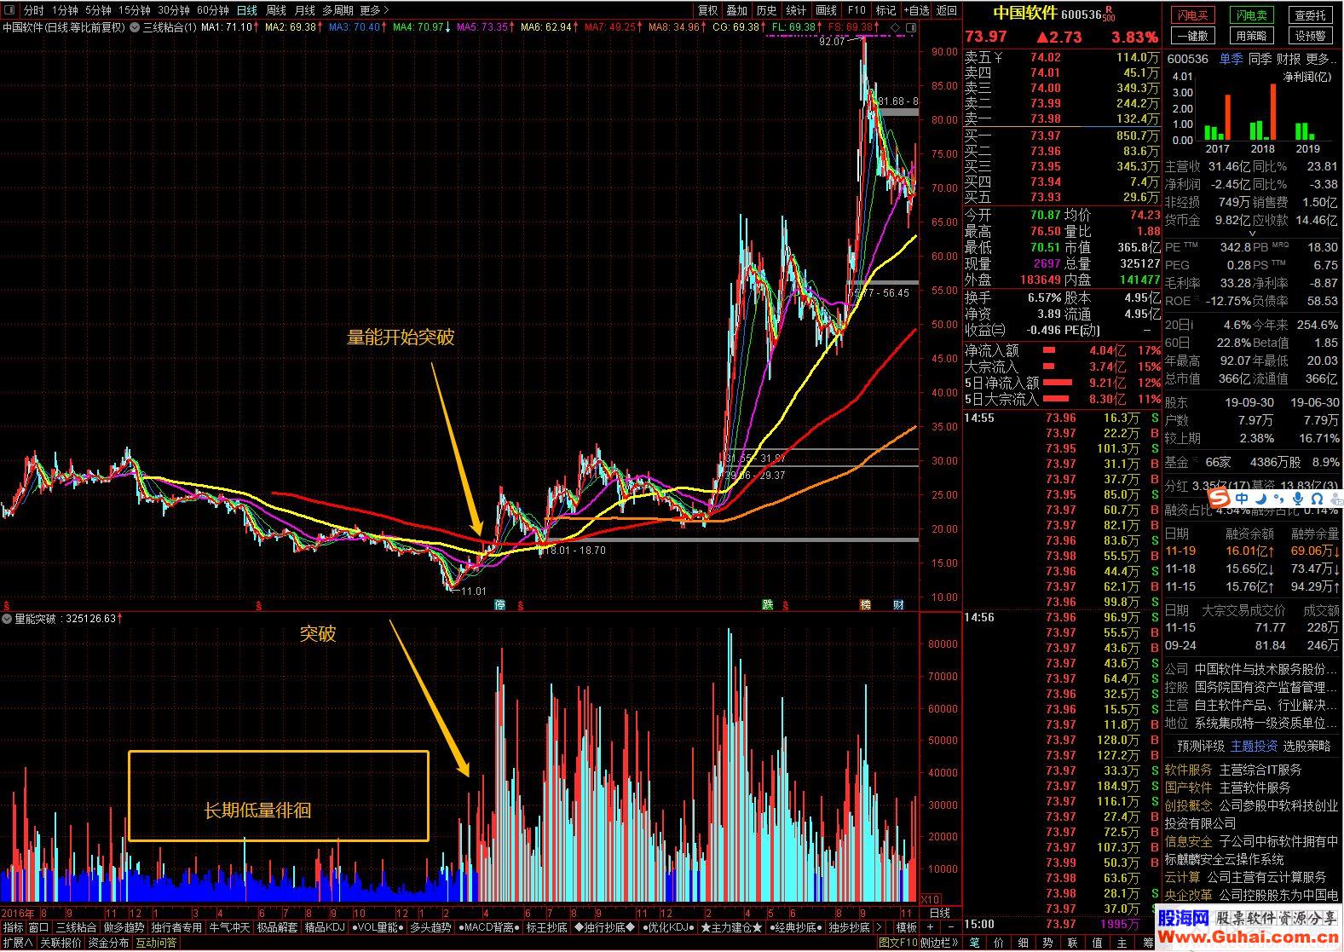Toggle the 量能突破 volume indicator dropdown icon

(x=7, y=618)
